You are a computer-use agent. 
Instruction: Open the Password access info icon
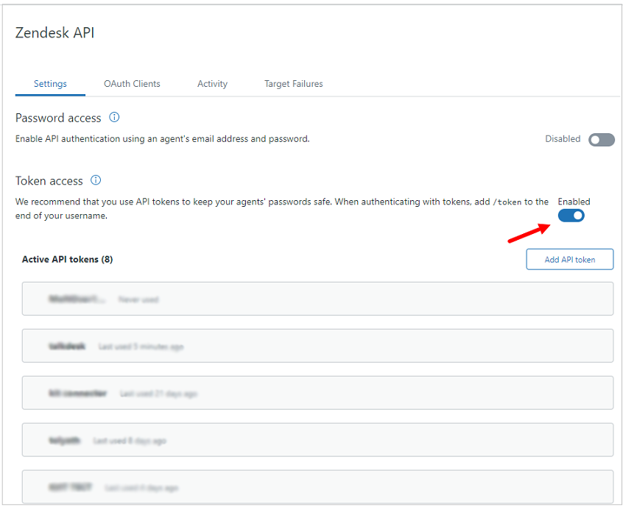tap(114, 117)
